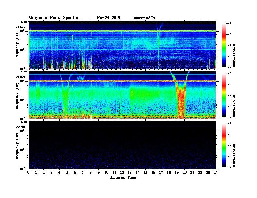This screenshot has height=198, width=257.
Task: Click the 'dH/dt' panel label
Action: (x=21, y=27)
